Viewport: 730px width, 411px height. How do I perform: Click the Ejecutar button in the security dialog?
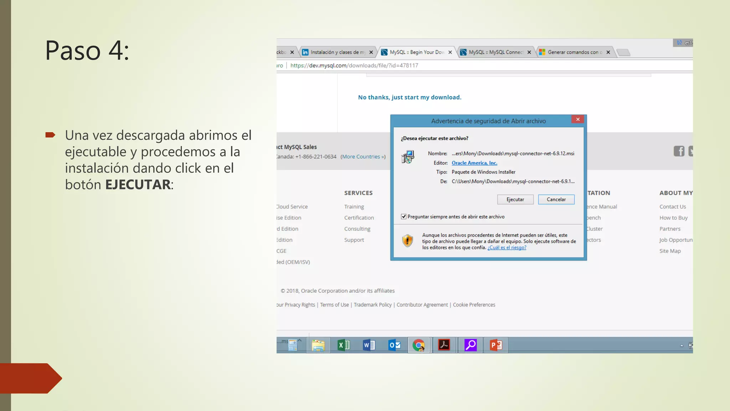click(515, 199)
